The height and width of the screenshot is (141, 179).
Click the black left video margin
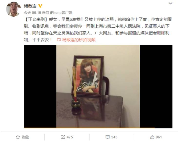[x=40, y=86]
